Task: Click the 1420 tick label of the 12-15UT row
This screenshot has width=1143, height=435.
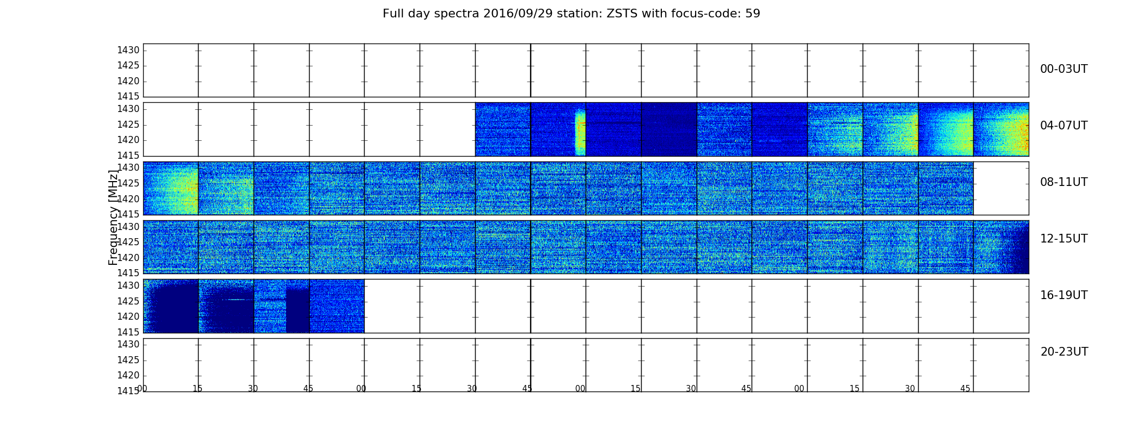Action: coord(128,258)
